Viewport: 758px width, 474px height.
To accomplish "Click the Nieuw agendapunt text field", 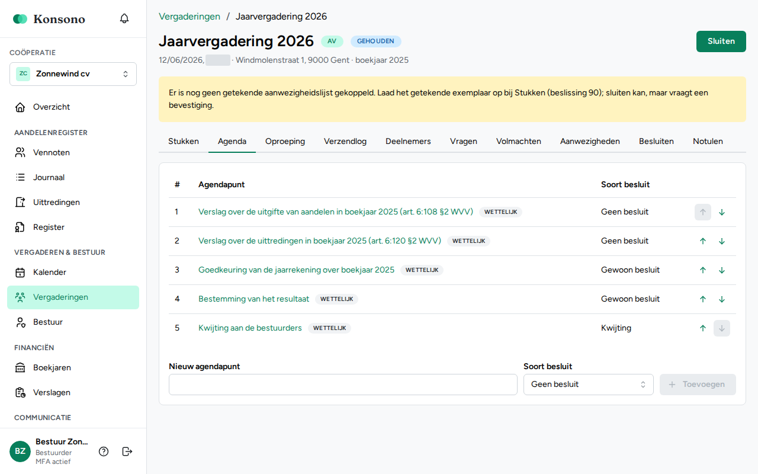I will (x=343, y=385).
